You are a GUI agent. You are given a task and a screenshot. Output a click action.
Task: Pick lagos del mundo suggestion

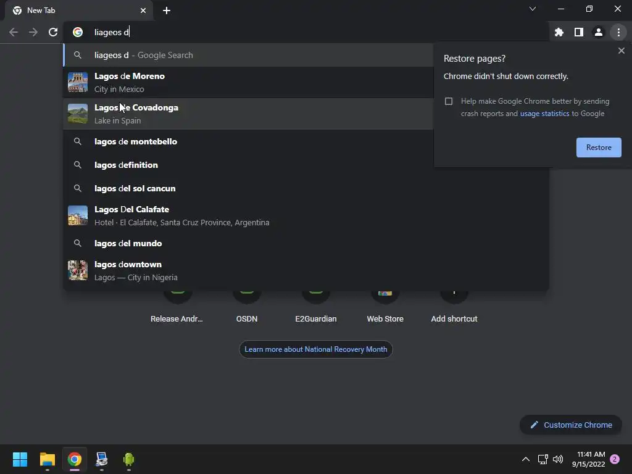pyautogui.click(x=306, y=243)
